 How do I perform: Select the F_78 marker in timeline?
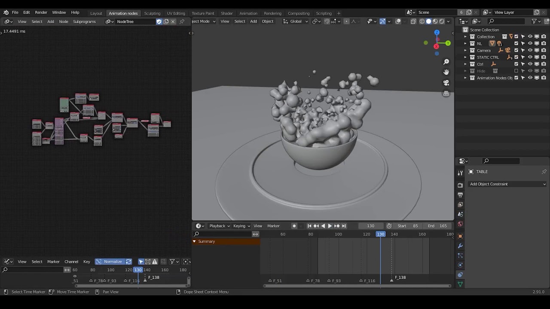[308, 281]
